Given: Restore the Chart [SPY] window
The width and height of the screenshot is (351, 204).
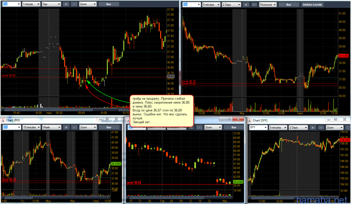Looking at the screenshot, I should [336, 119].
